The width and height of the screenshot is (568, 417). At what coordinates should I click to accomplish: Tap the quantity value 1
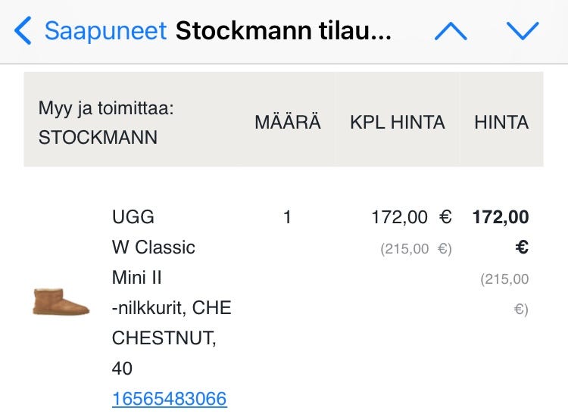[x=287, y=217]
